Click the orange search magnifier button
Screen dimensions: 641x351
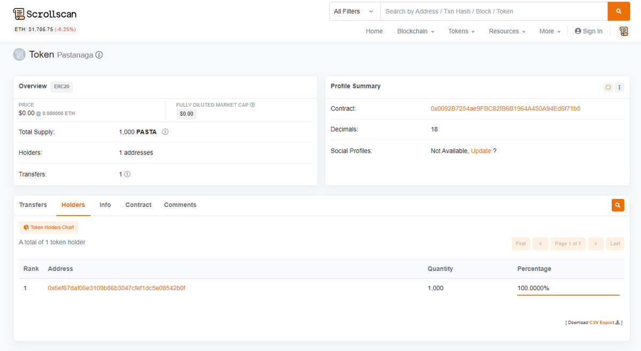click(x=619, y=11)
